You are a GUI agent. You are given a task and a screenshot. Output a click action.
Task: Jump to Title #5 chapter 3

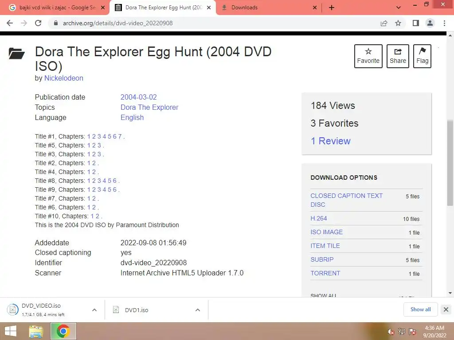[99, 145]
